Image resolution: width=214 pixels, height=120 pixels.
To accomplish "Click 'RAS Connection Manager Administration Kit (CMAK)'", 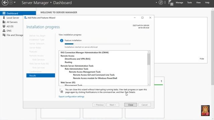I will 85,53.
